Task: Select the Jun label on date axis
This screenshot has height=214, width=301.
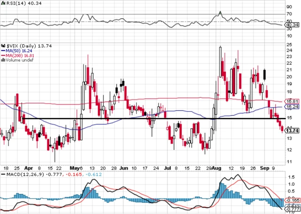Action: point(124,167)
